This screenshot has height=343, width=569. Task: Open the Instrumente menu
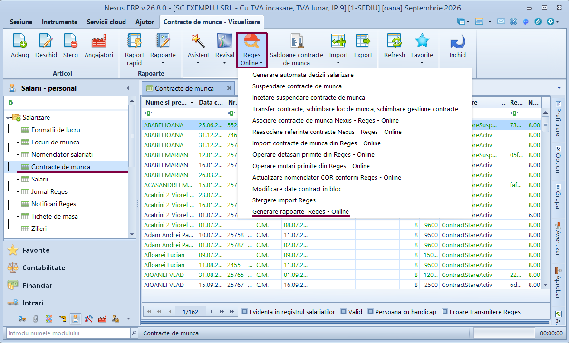pos(59,22)
